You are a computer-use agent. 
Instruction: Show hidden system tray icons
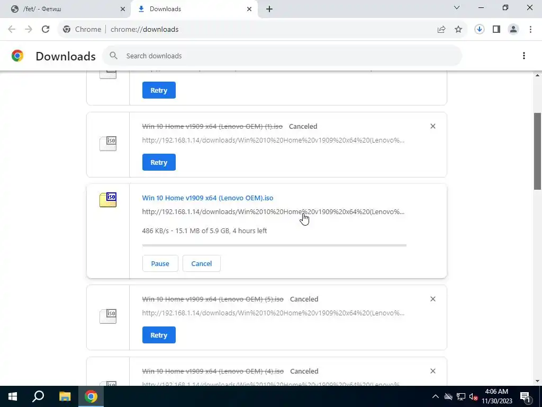[x=436, y=396]
